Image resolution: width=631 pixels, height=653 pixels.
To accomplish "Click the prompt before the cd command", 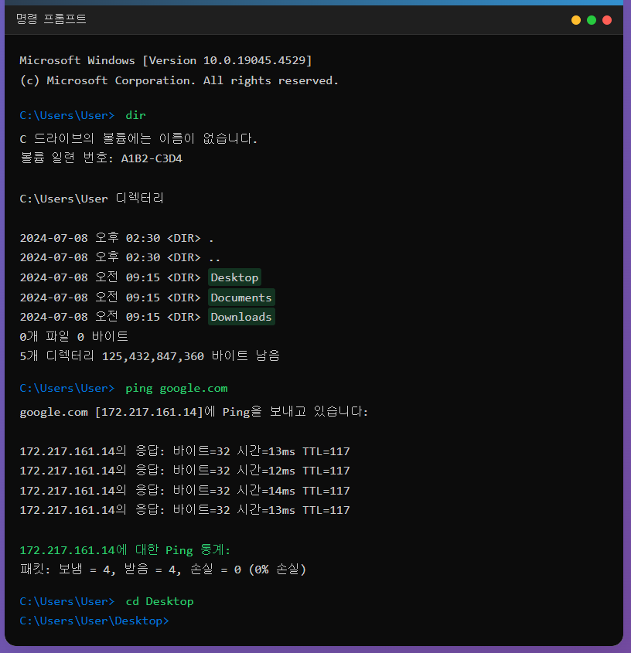I will pos(67,601).
